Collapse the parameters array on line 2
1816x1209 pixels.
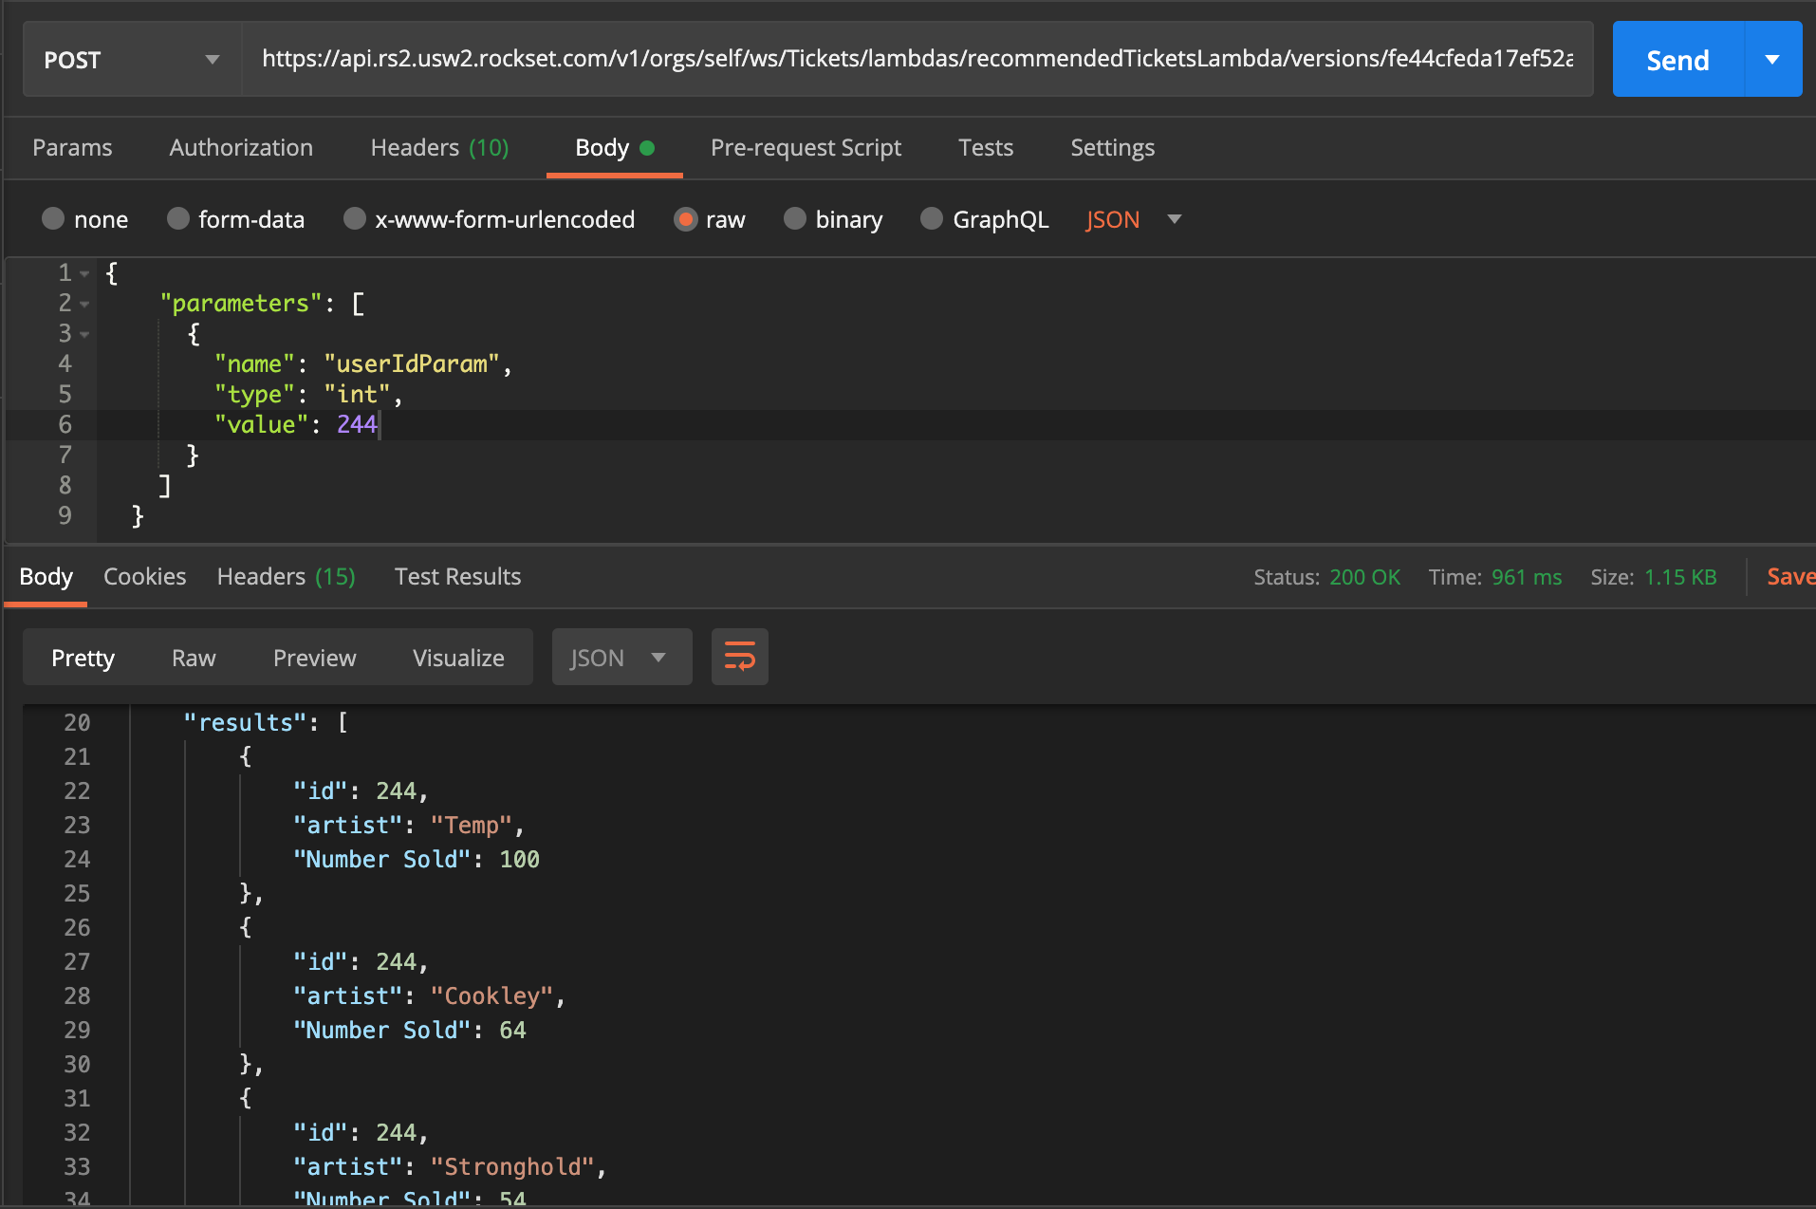coord(83,303)
